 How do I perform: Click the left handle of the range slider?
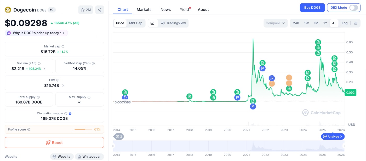click(113, 146)
